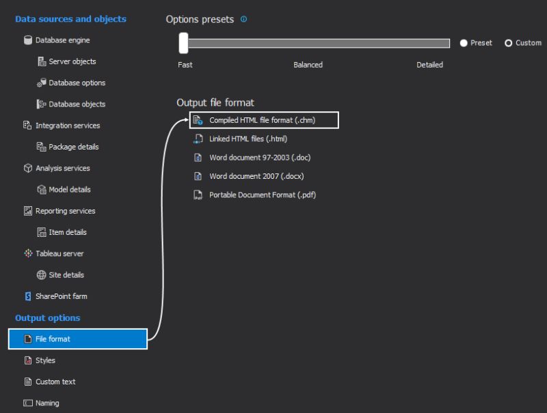Open Integration services via its icon
The width and height of the screenshot is (547, 413).
pos(26,126)
